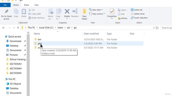Switch to the Home tab
This screenshot has height=96, width=172.
point(16,5)
